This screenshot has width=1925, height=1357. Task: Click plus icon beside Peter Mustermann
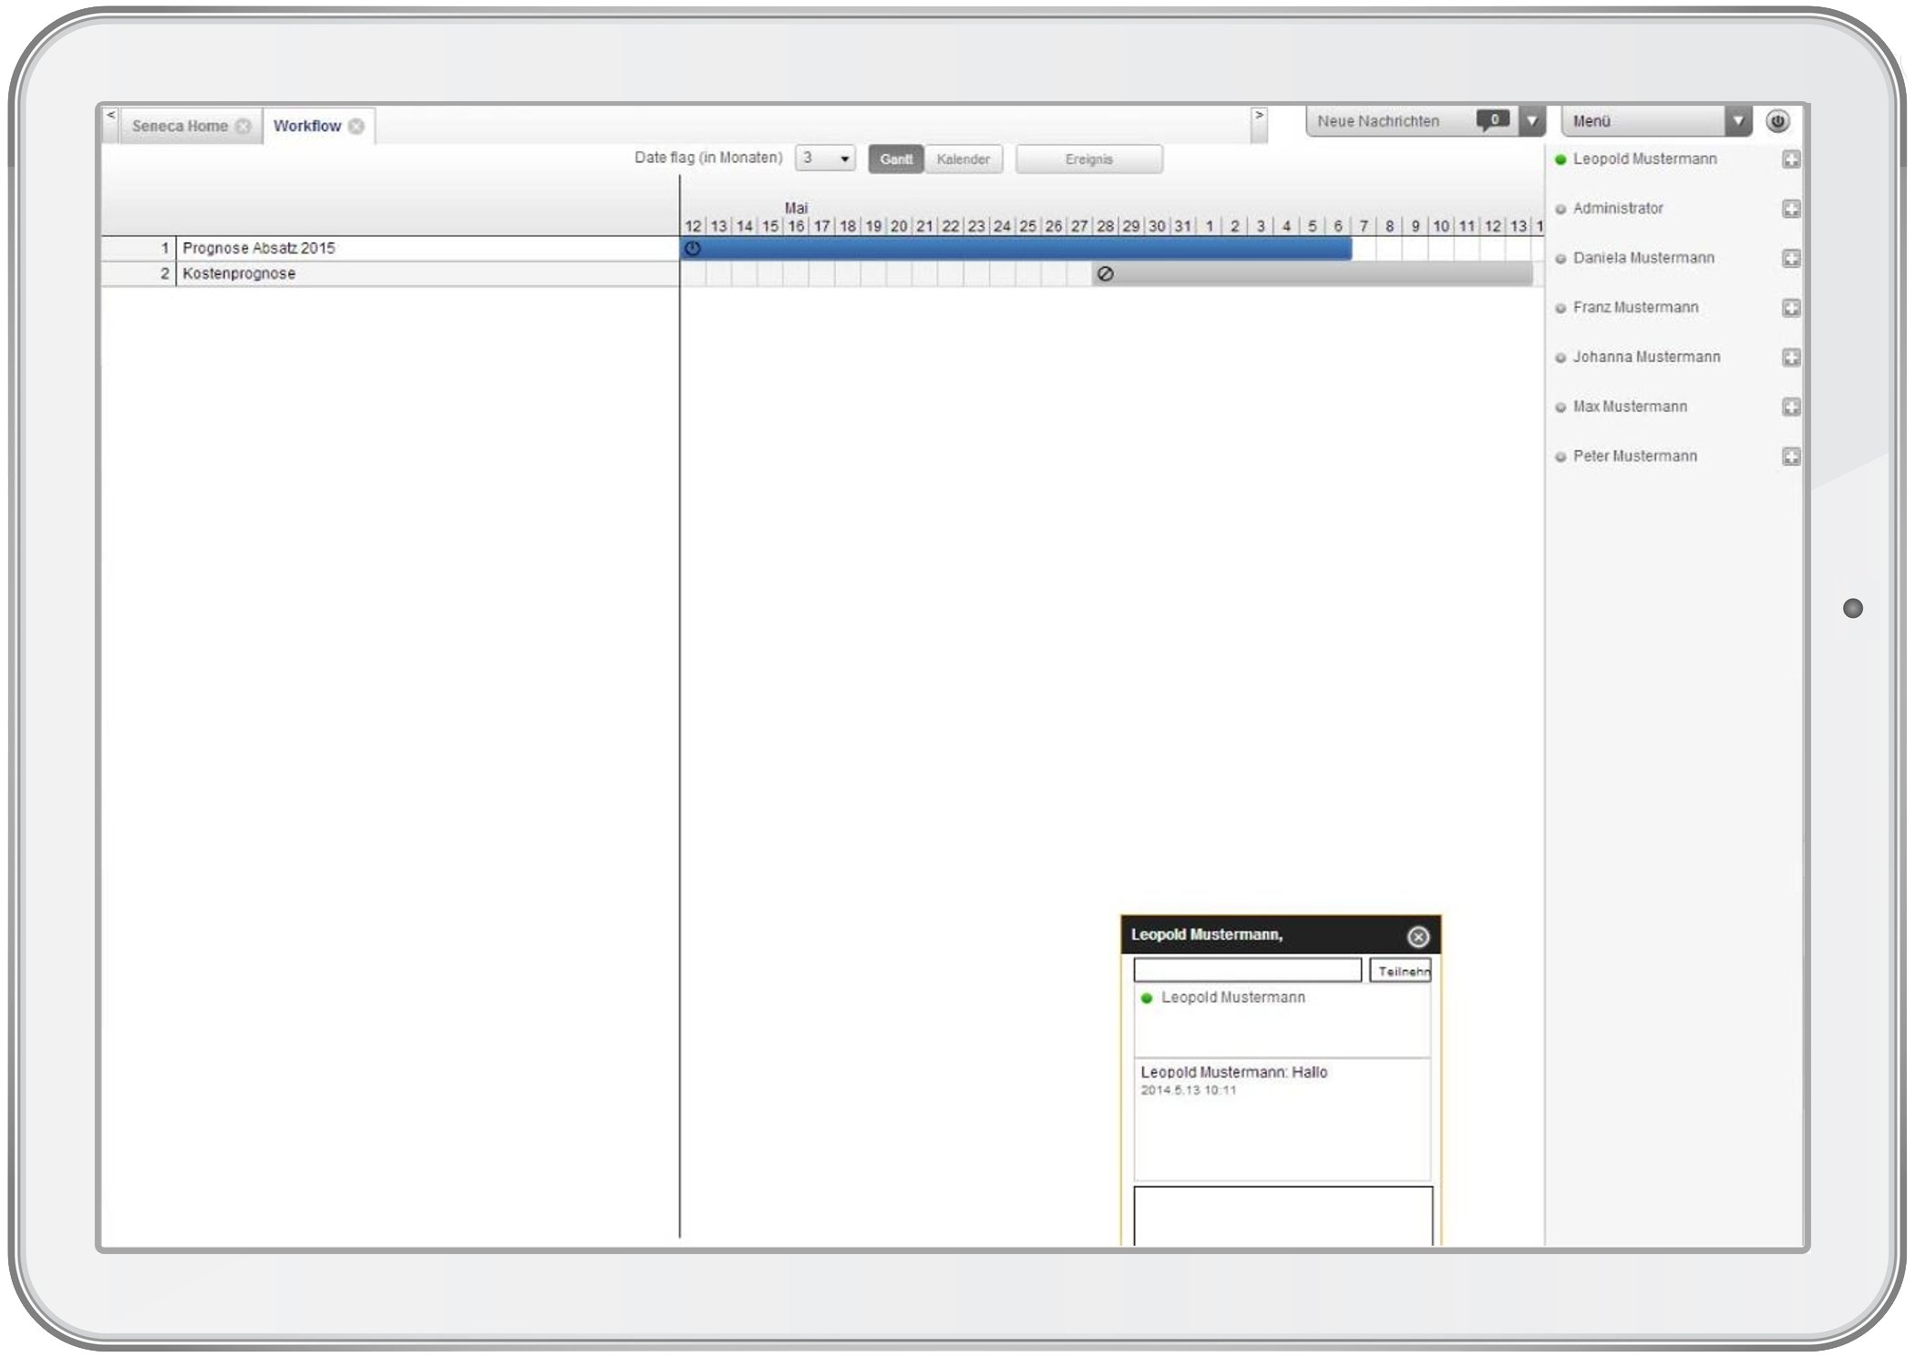point(1790,457)
